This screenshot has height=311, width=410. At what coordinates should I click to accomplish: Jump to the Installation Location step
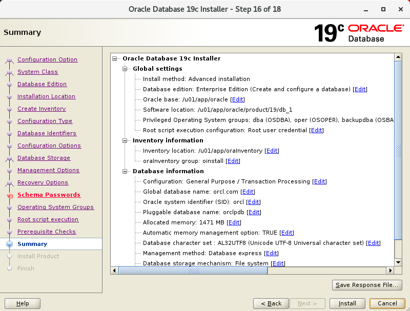[x=46, y=96]
